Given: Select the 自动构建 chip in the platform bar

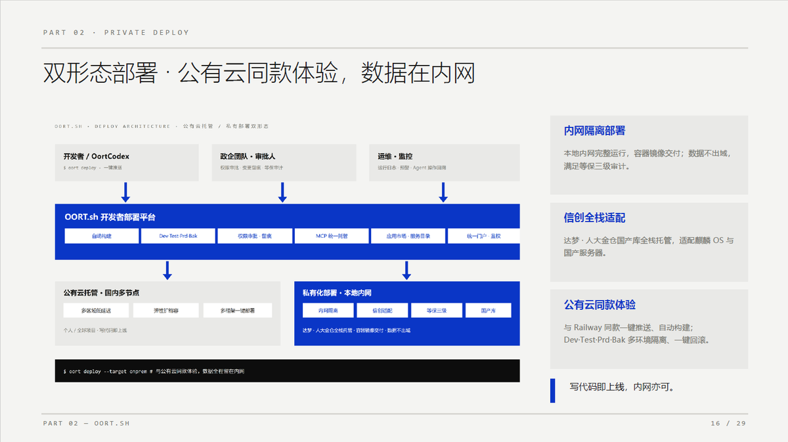Looking at the screenshot, I should click(x=102, y=236).
